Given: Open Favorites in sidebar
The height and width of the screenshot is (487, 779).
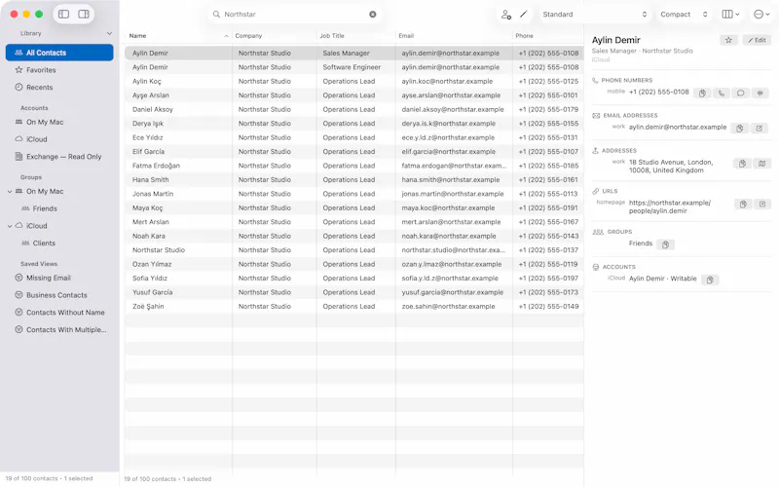Looking at the screenshot, I should tap(59, 70).
